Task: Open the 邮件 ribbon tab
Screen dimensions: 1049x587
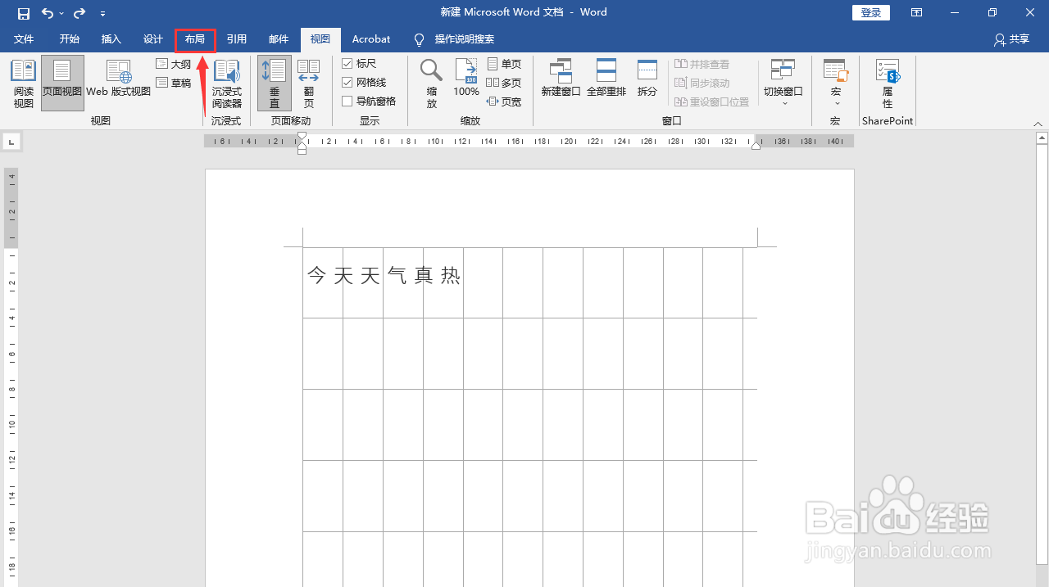Action: [x=278, y=38]
